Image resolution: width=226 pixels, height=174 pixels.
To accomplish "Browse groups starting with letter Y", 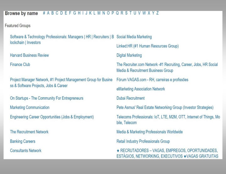I will pos(153,13).
